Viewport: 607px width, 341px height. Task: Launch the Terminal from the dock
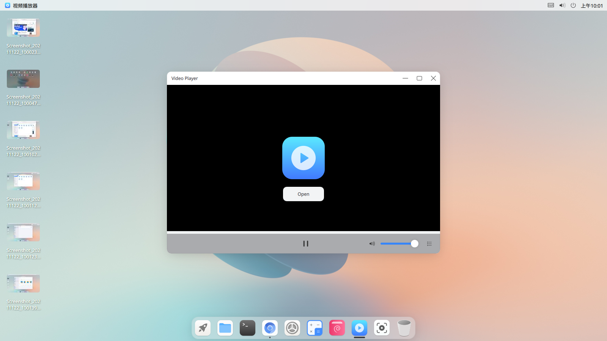(247, 328)
